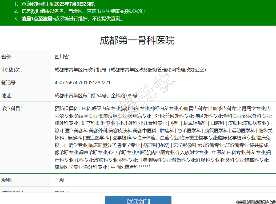
Task: Click registration number 45077667451010512A2221
Action: (82, 83)
